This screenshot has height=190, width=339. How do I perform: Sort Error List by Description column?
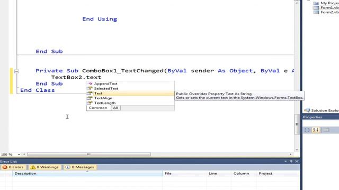click(87, 174)
